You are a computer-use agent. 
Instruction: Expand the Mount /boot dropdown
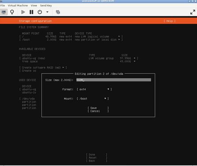[x=93, y=99]
